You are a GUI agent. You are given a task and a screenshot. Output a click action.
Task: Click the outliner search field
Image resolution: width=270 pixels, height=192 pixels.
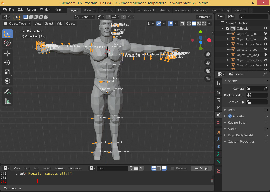tap(254, 17)
